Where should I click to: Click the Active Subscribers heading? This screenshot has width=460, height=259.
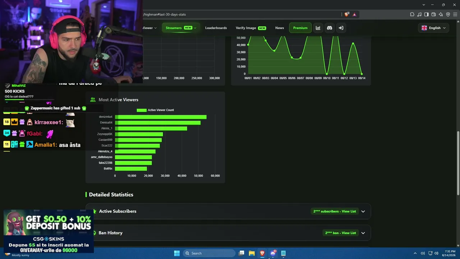118,211
